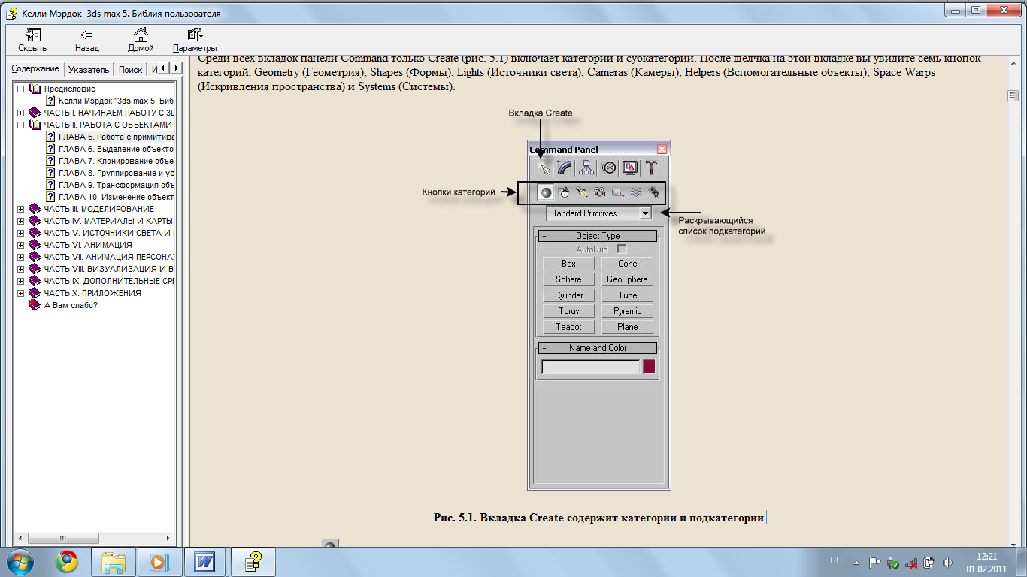1027x577 pixels.
Task: Select the Motion tab icon in Command Panel figure
Action: 609,168
